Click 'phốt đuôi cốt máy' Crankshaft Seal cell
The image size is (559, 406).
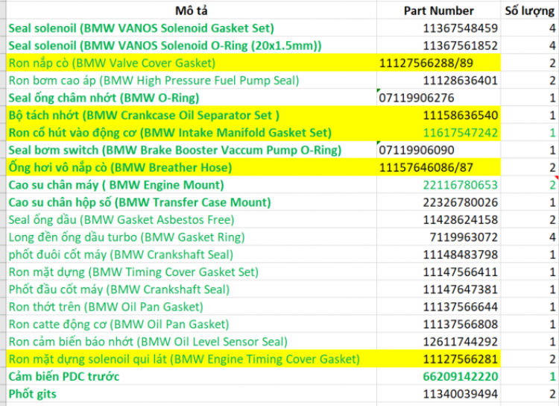click(x=192, y=254)
